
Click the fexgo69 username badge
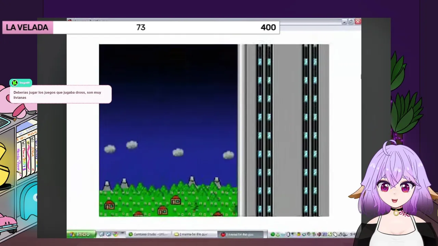click(21, 83)
